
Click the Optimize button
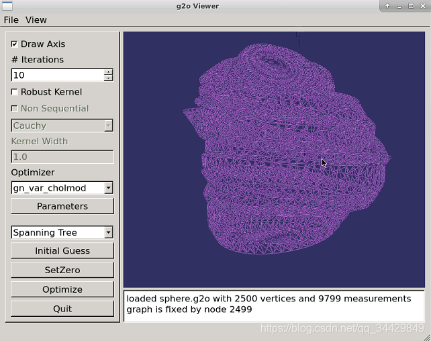pos(62,289)
